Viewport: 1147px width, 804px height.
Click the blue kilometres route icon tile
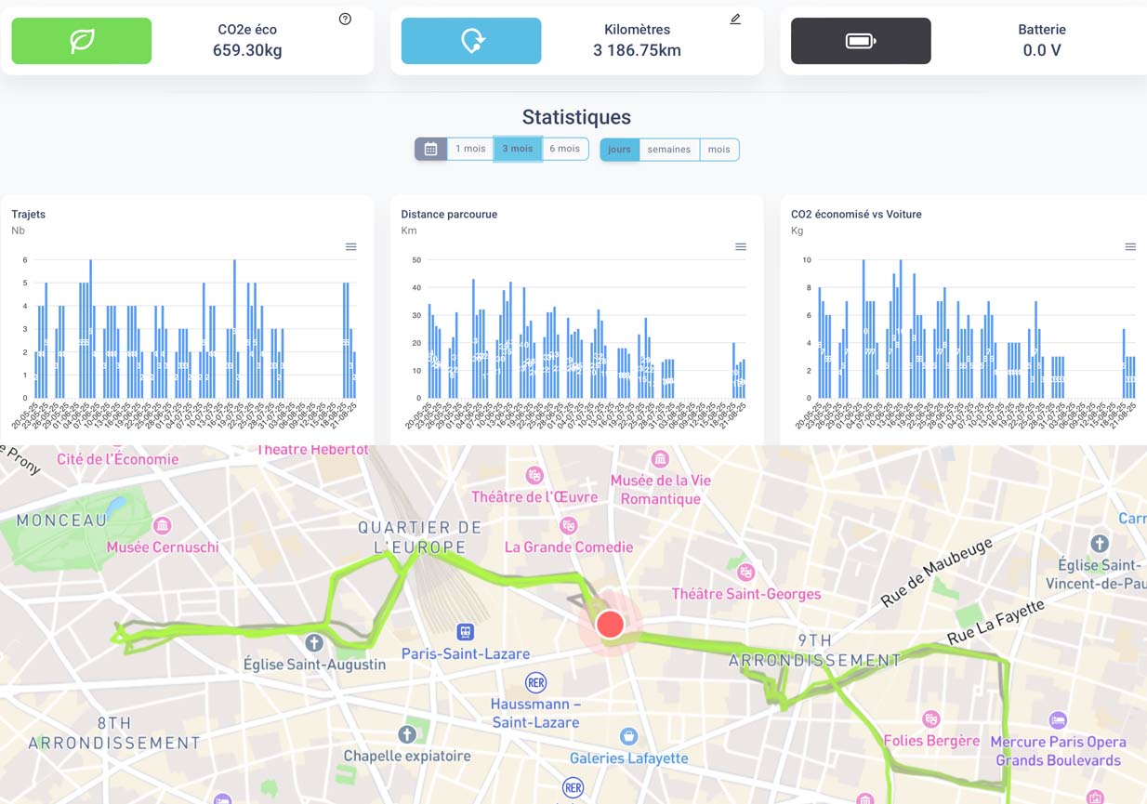tap(471, 41)
